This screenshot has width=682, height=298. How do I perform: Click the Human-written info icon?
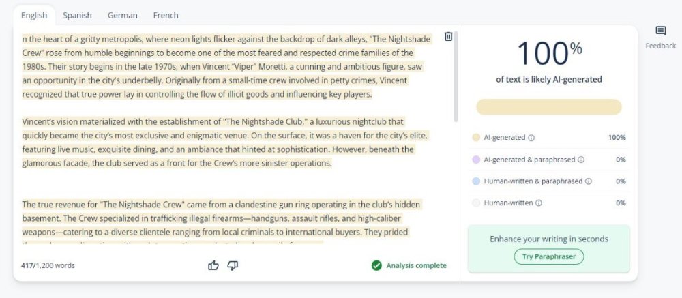tap(539, 203)
